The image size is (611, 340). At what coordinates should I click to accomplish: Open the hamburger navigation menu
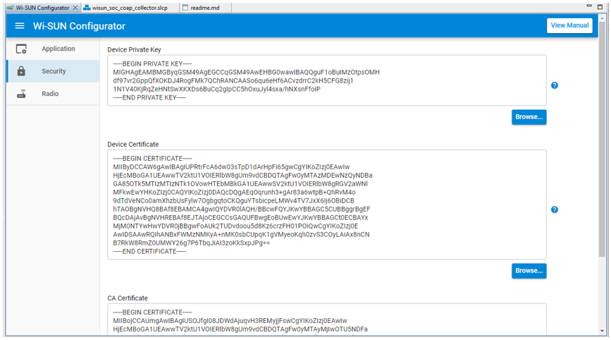(20, 26)
